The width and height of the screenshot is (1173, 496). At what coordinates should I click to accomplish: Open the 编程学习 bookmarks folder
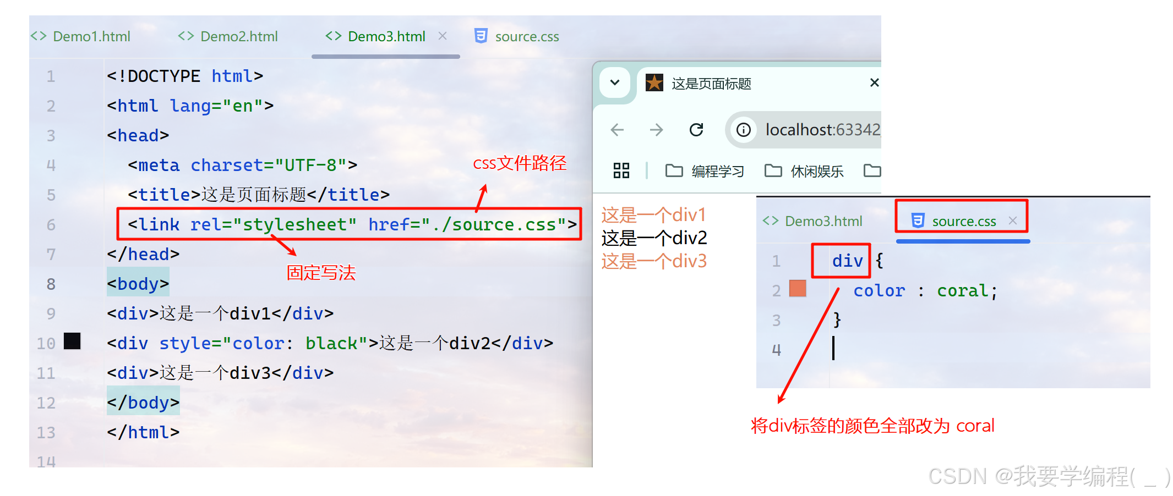[705, 171]
